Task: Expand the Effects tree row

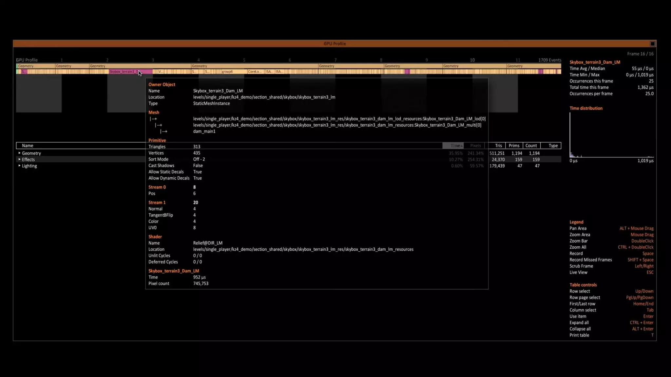Action: tap(19, 159)
